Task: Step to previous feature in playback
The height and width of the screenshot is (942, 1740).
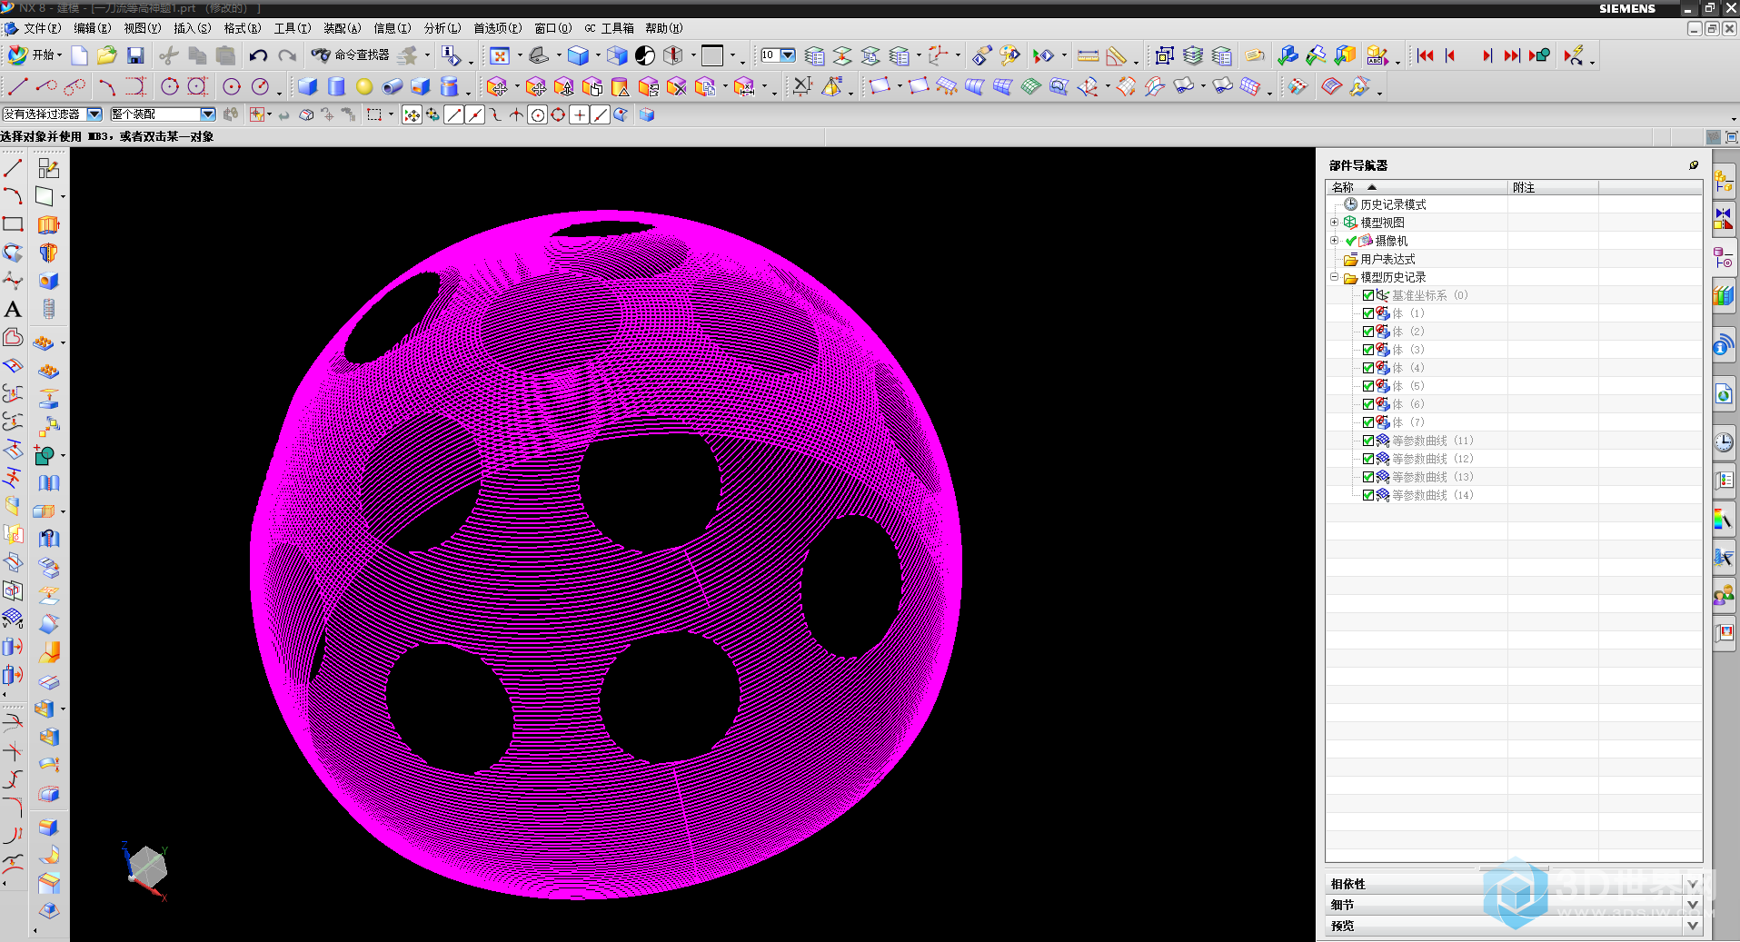Action: click(1451, 56)
